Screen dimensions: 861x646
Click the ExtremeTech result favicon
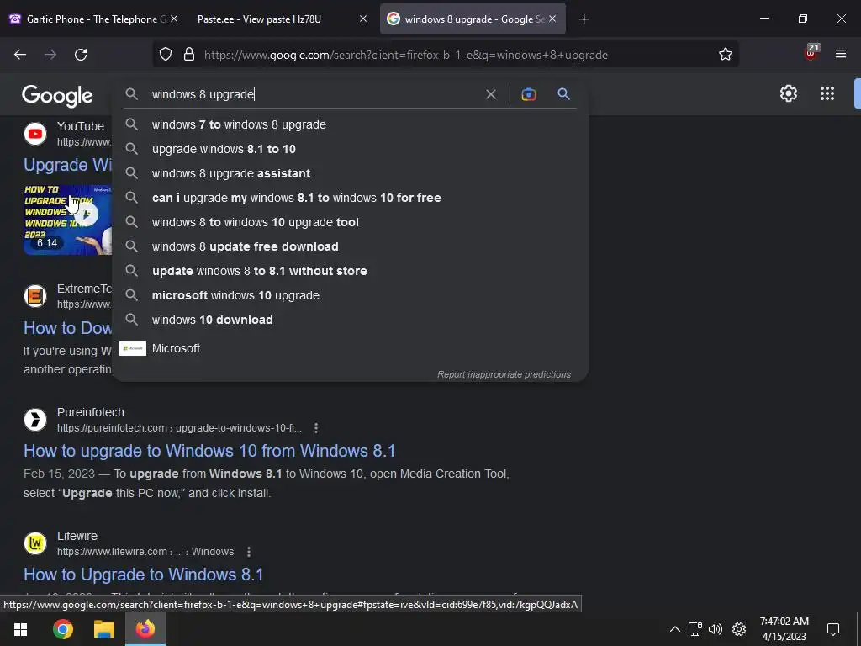click(35, 296)
